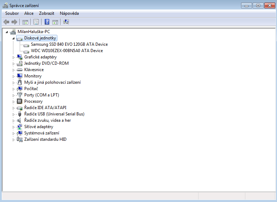
Task: Expand the Síťové adaptéry category
Action: click(x=13, y=127)
